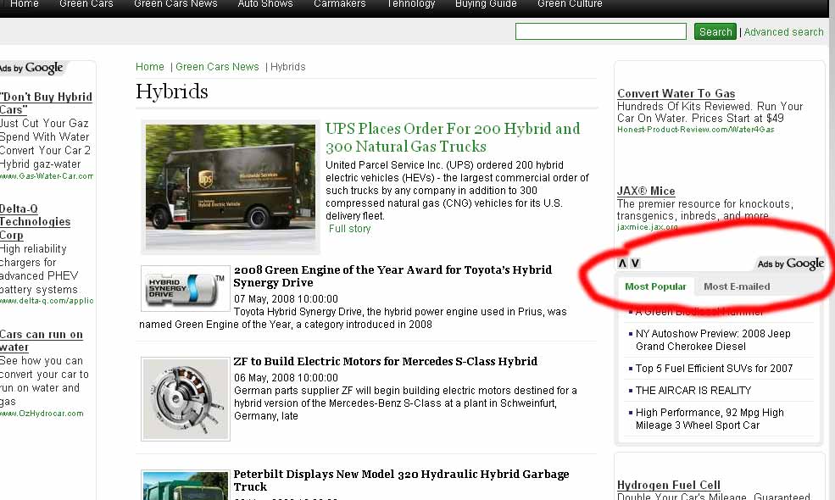Screen dimensions: 835x500
Task: Open the ZF electric motor thumbnail
Action: (x=186, y=399)
